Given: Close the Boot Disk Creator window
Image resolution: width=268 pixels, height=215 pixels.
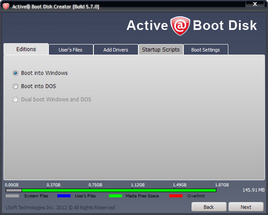Looking at the screenshot, I should tap(256, 4).
